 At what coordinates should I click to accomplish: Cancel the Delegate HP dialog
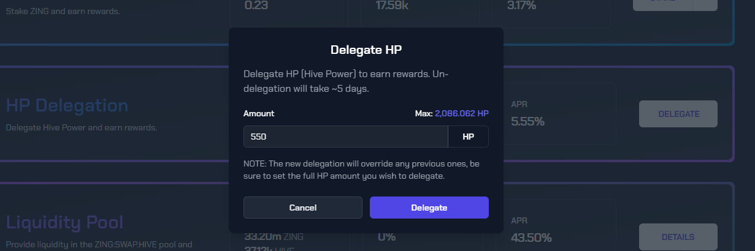pos(303,208)
